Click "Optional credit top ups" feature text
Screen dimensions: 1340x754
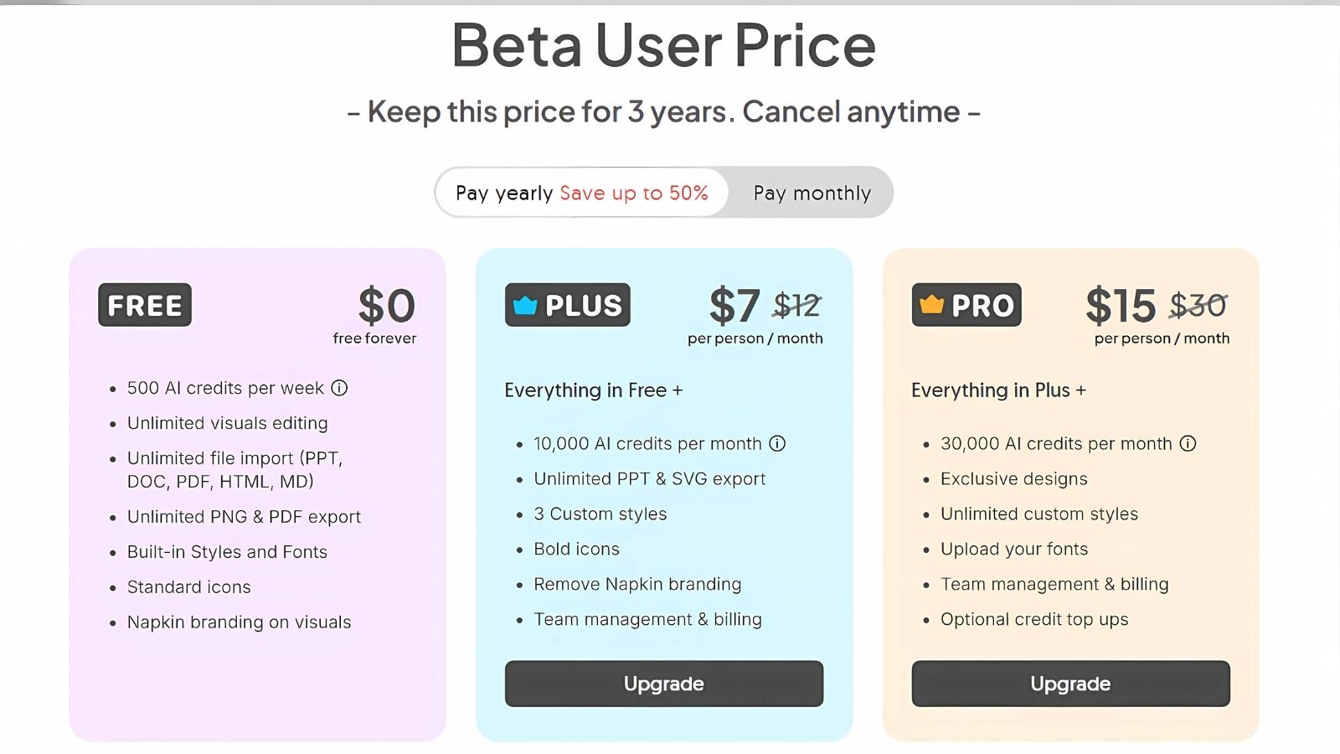coord(1034,619)
